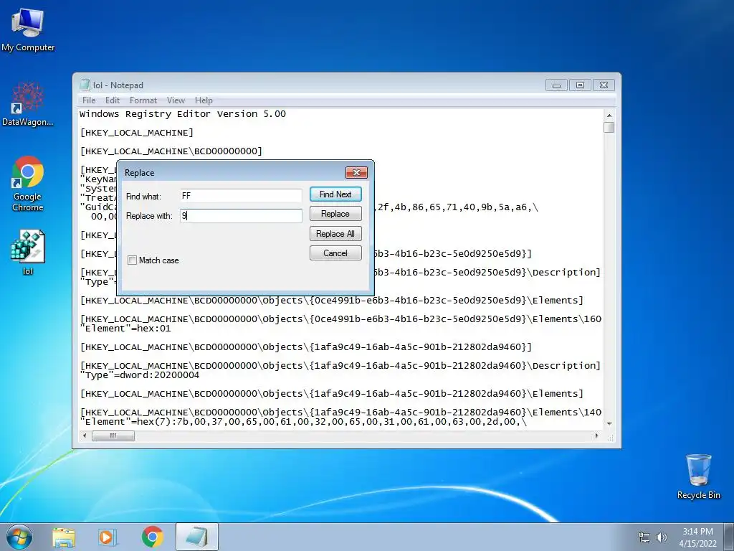Open the File menu in Notepad
This screenshot has width=734, height=551.
[x=88, y=100]
